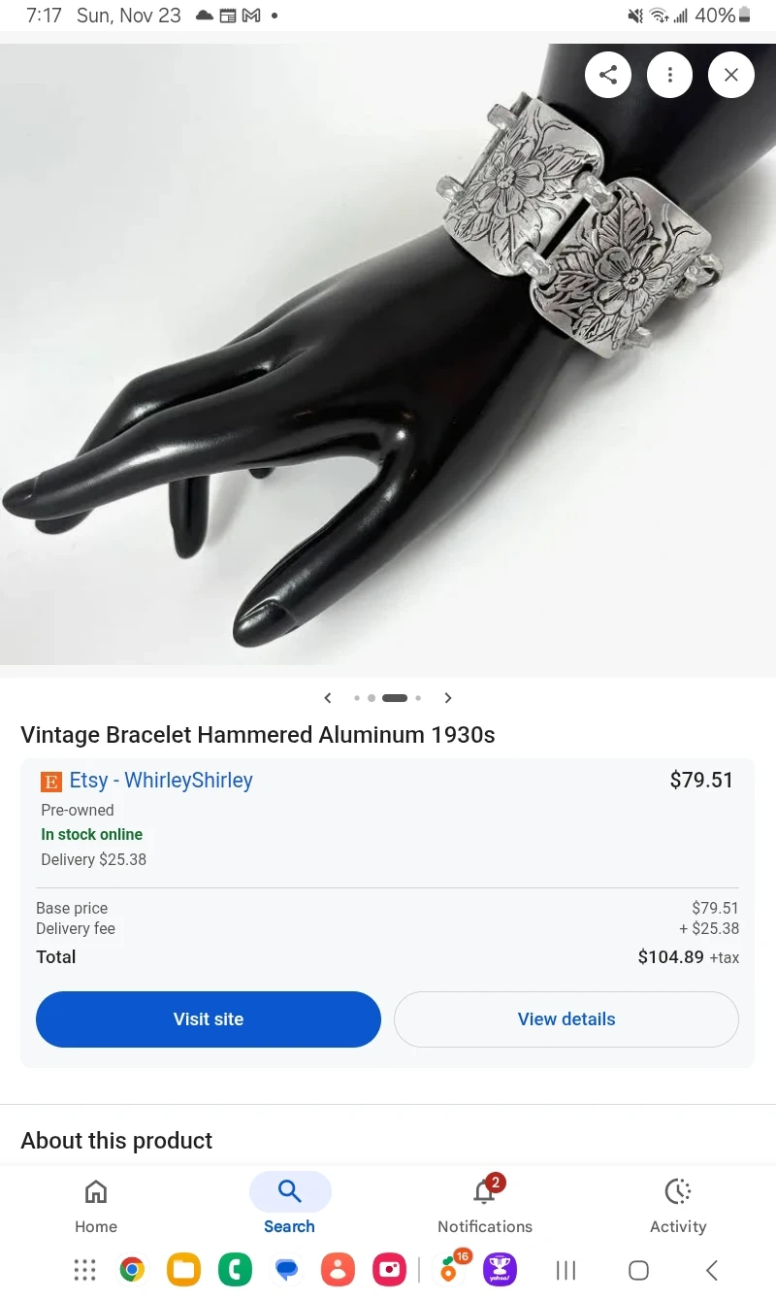Open the Yahoo app in taskbar
The height and width of the screenshot is (1301, 776).
(501, 1270)
